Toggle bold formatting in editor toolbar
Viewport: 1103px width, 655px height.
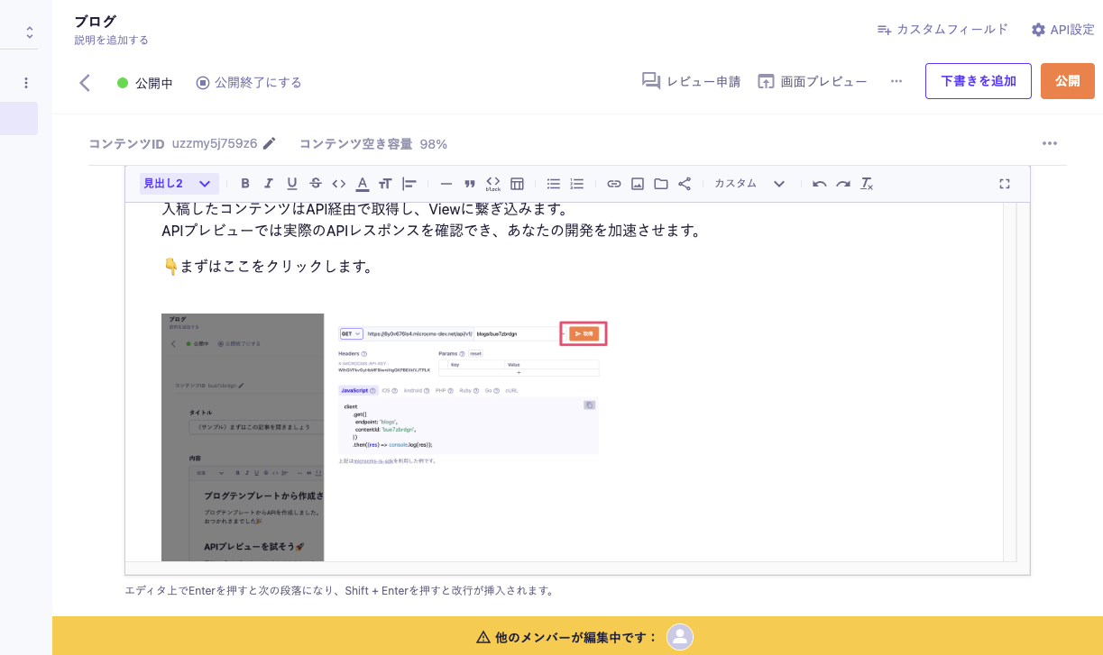tap(244, 184)
